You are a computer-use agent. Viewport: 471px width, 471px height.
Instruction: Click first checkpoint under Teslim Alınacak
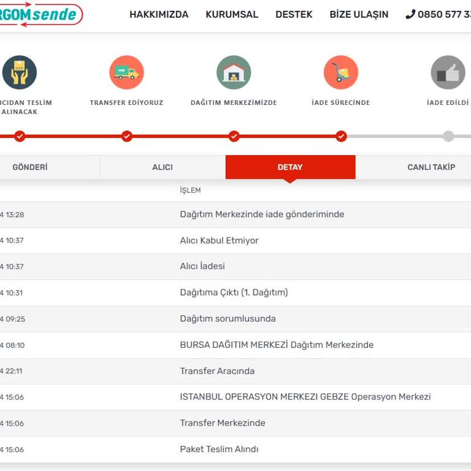(x=20, y=136)
